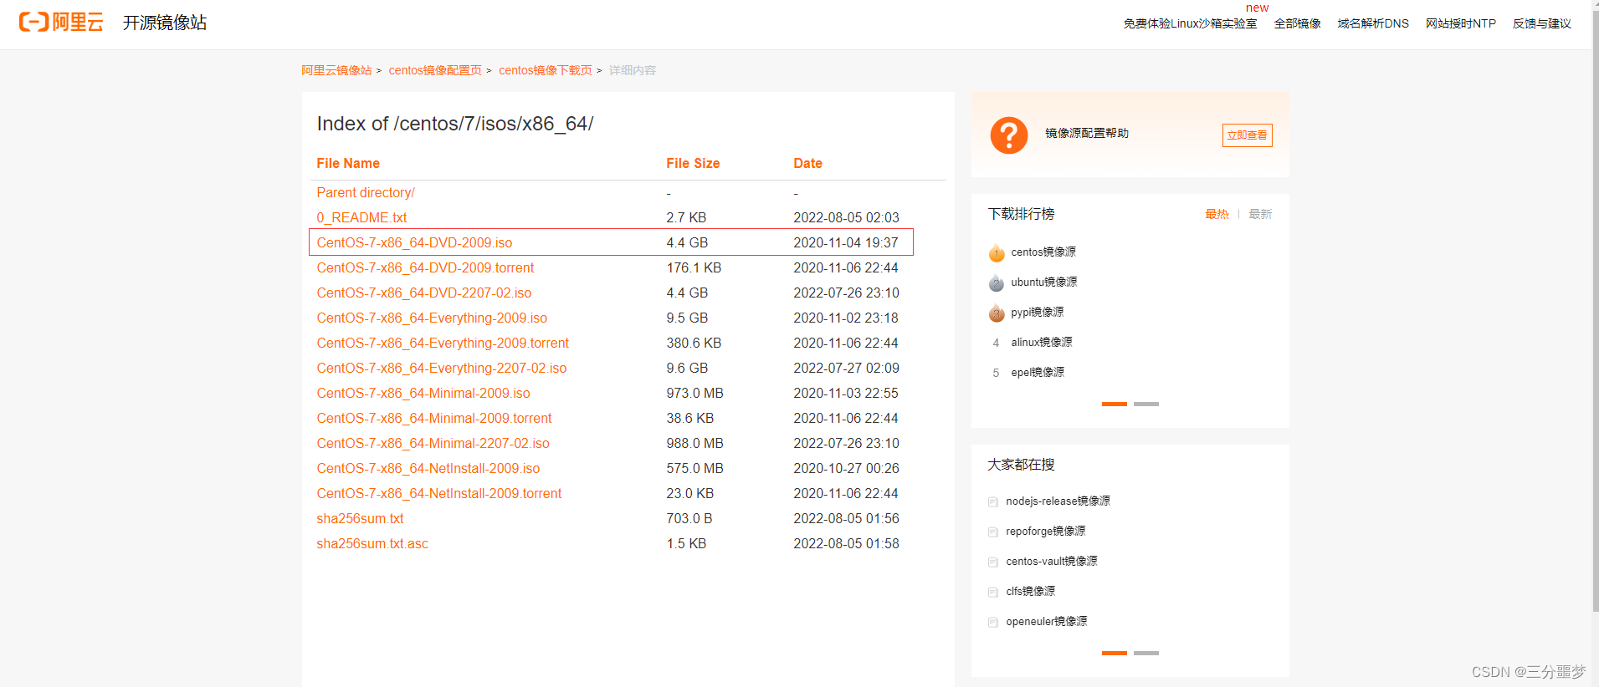The image size is (1599, 687).
Task: Click the Aliyun logo icon
Action: point(61,22)
